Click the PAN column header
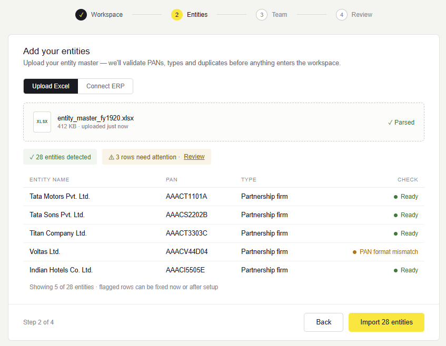Image resolution: width=446 pixels, height=346 pixels. 172,179
